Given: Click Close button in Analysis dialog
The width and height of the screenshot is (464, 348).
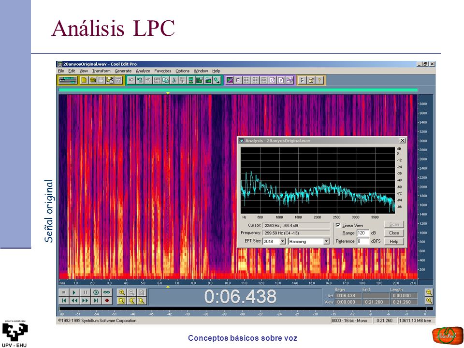Looking at the screenshot, I should pyautogui.click(x=394, y=233).
